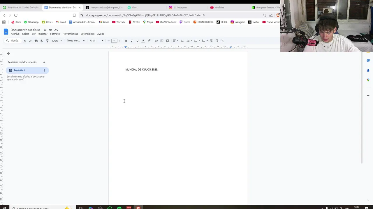Open Spotify from the Windows taskbar
Viewport: 373px width, 209px height.
pos(119,208)
